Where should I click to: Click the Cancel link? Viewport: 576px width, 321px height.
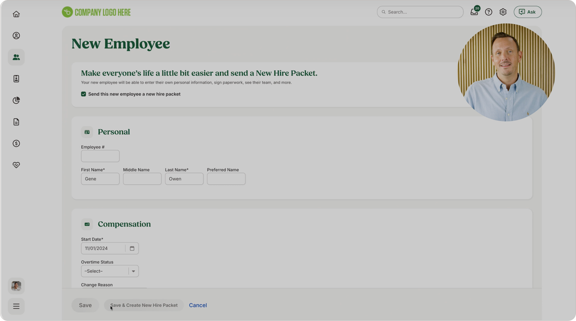pyautogui.click(x=197, y=305)
